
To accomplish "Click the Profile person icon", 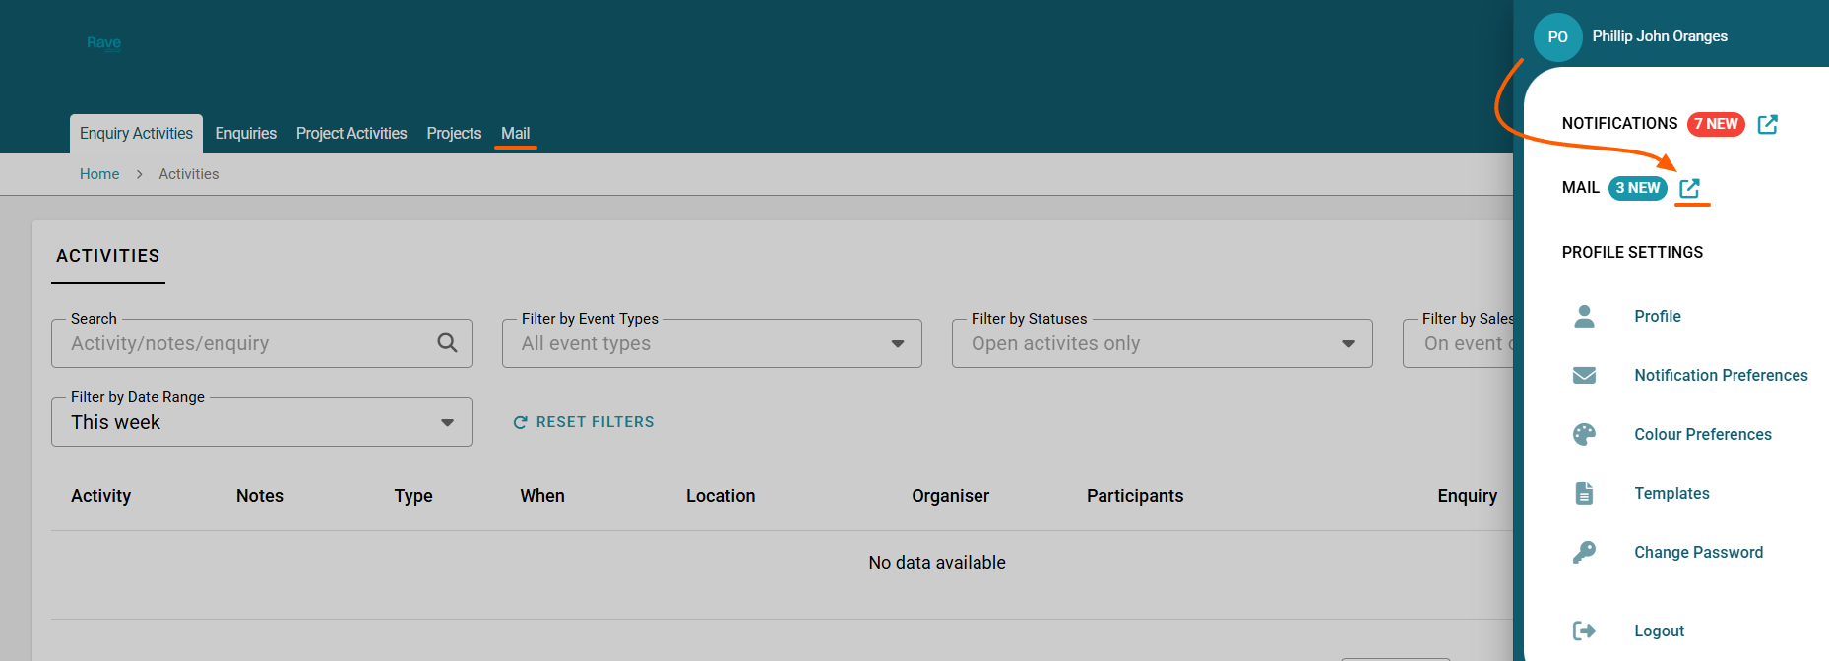I will point(1584,316).
